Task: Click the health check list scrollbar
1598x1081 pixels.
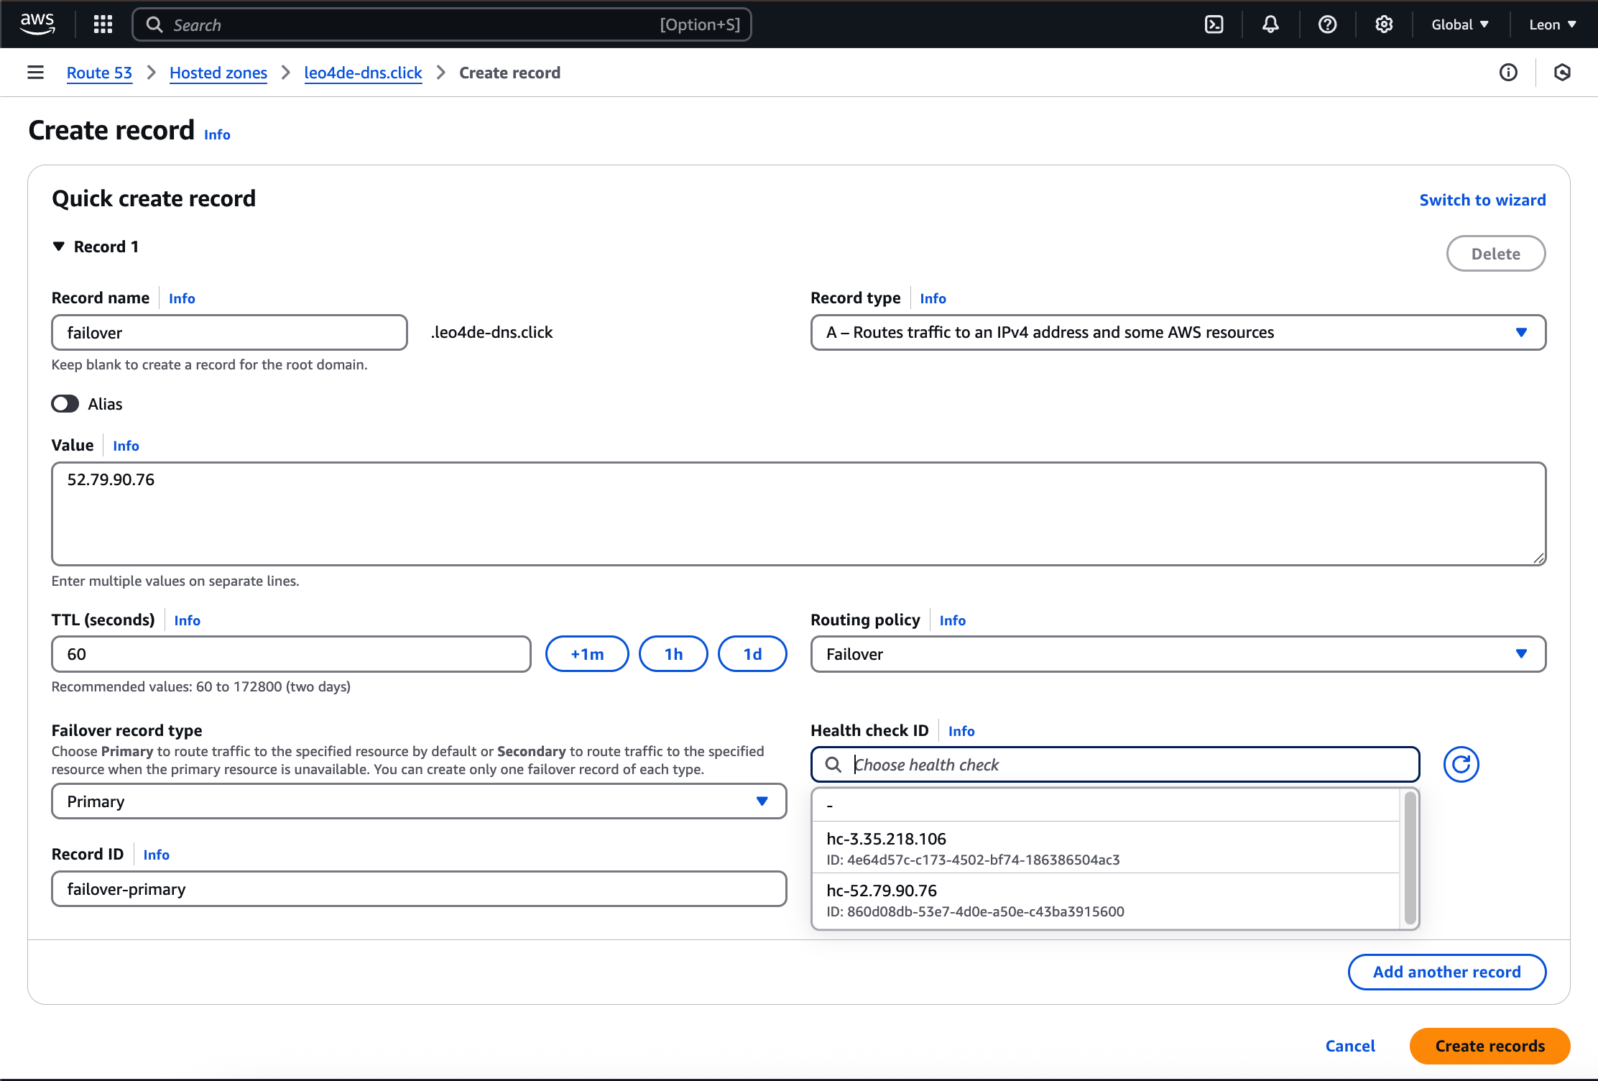Action: 1410,858
